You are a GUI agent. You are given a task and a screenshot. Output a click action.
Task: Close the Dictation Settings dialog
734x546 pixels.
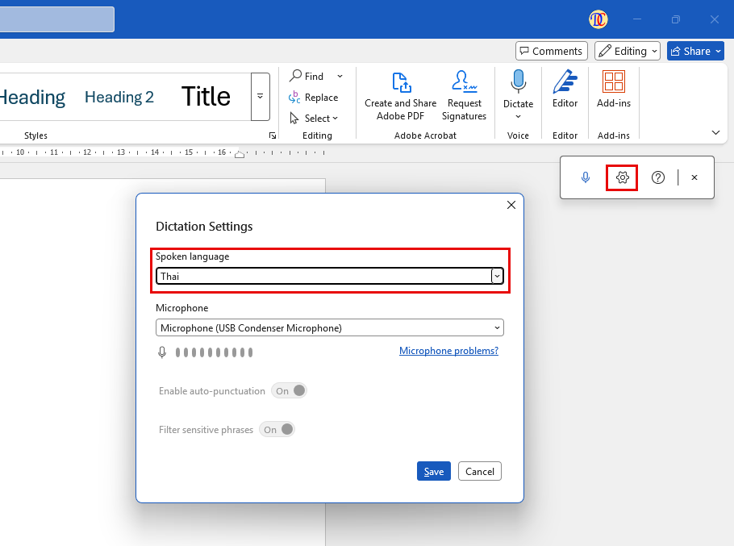[511, 205]
